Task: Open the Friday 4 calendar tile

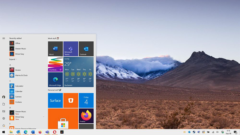Action: click(x=86, y=100)
